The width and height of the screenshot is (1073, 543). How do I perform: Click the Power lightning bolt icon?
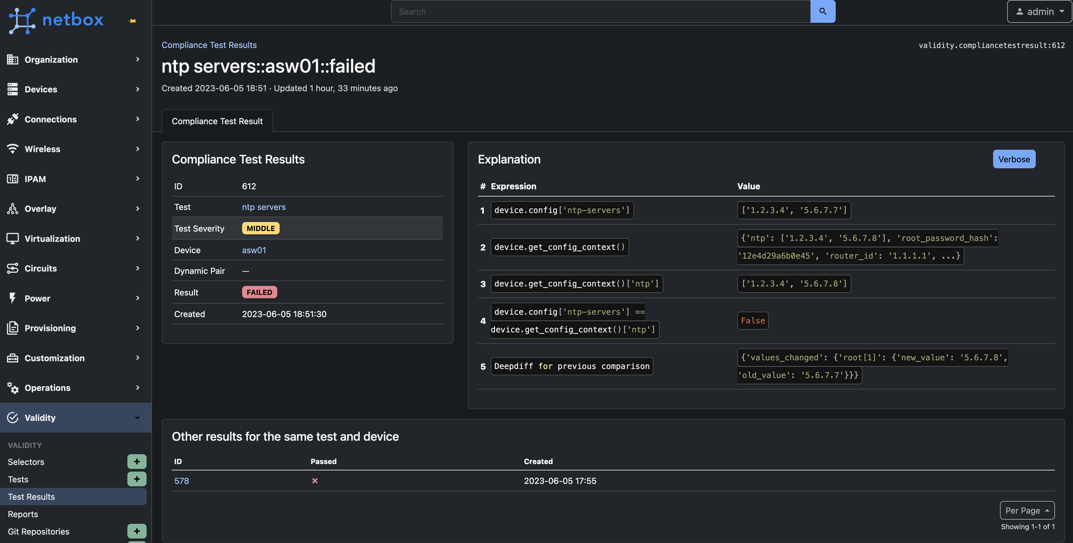tap(13, 298)
